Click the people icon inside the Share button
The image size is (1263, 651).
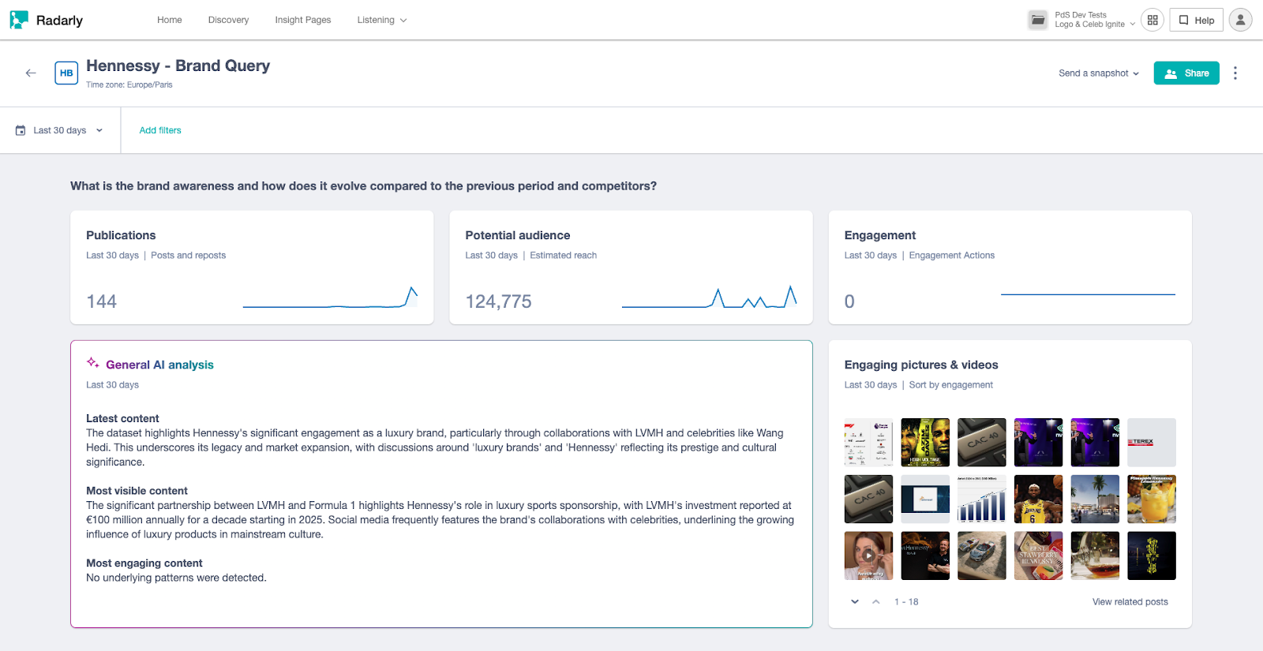[x=1171, y=73]
